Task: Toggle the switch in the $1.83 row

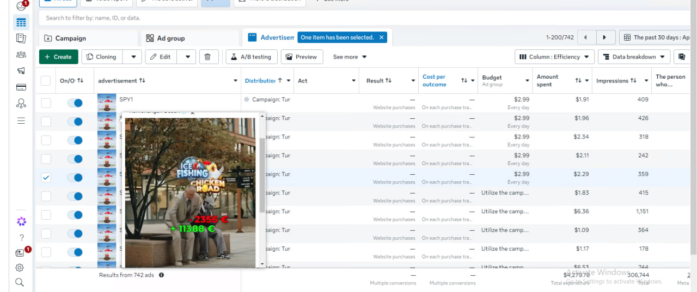Action: click(75, 196)
